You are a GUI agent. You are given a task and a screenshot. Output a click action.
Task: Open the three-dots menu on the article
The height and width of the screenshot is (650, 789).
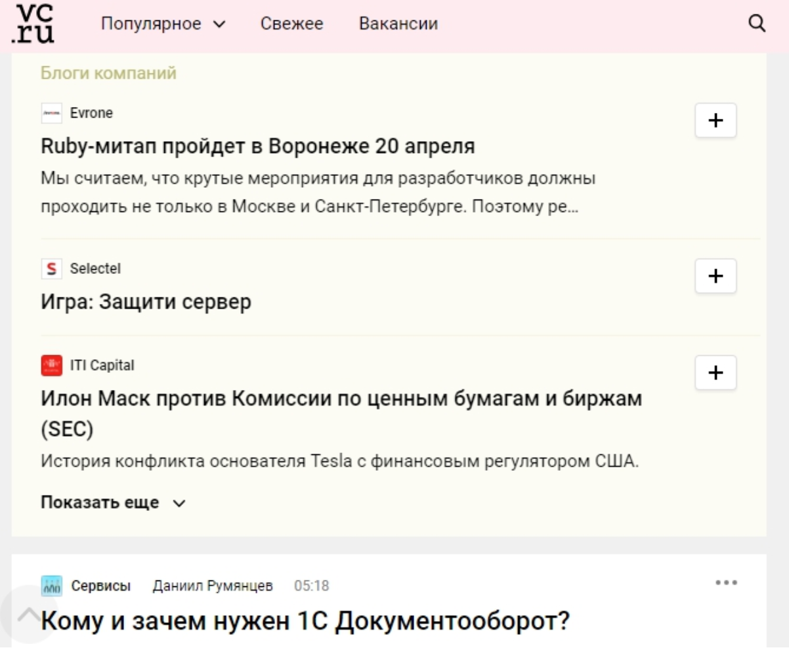pyautogui.click(x=726, y=583)
